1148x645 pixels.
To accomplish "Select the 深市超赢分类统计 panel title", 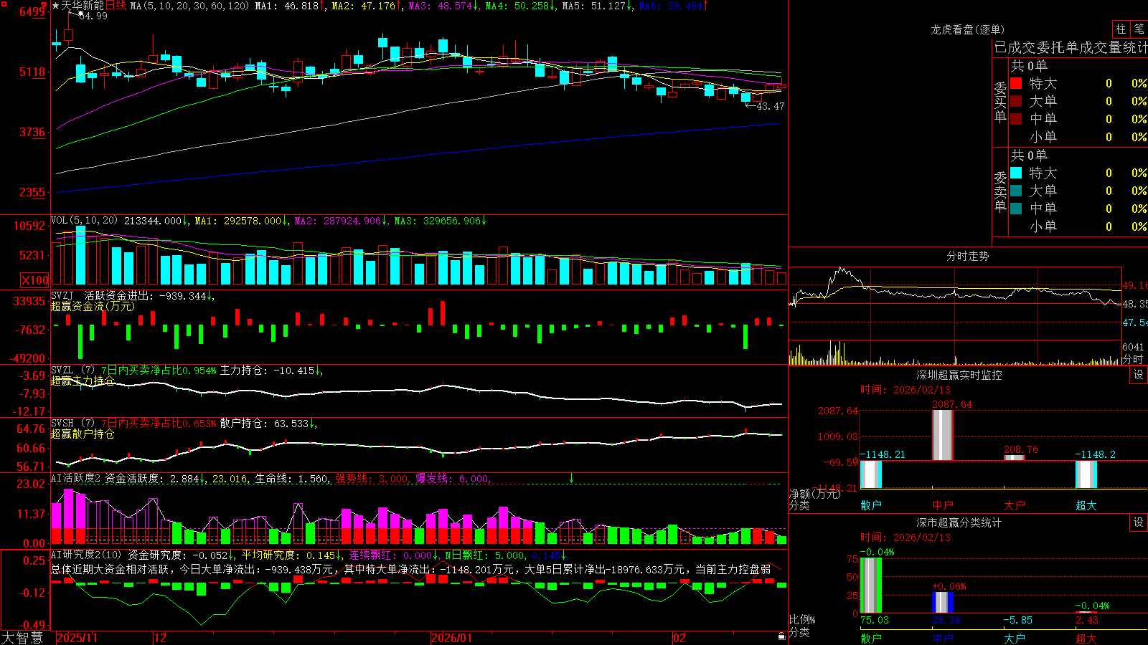I will click(959, 522).
